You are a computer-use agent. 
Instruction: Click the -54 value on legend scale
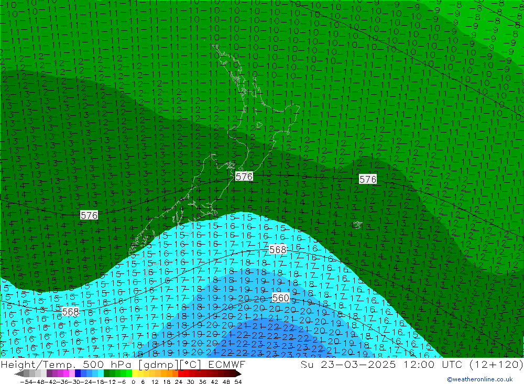point(24,381)
